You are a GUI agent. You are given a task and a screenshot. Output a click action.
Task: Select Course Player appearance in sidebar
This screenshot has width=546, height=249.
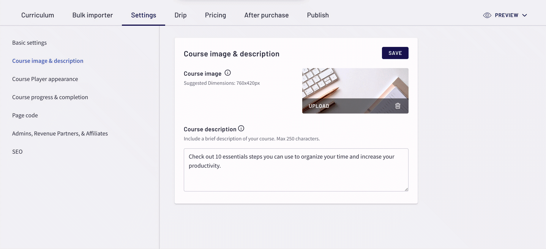[45, 79]
